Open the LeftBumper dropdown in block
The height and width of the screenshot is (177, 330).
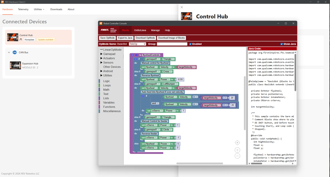[x=170, y=84]
